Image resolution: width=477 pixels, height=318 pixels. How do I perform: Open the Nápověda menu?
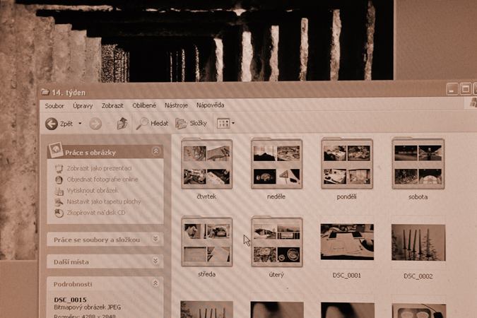210,105
